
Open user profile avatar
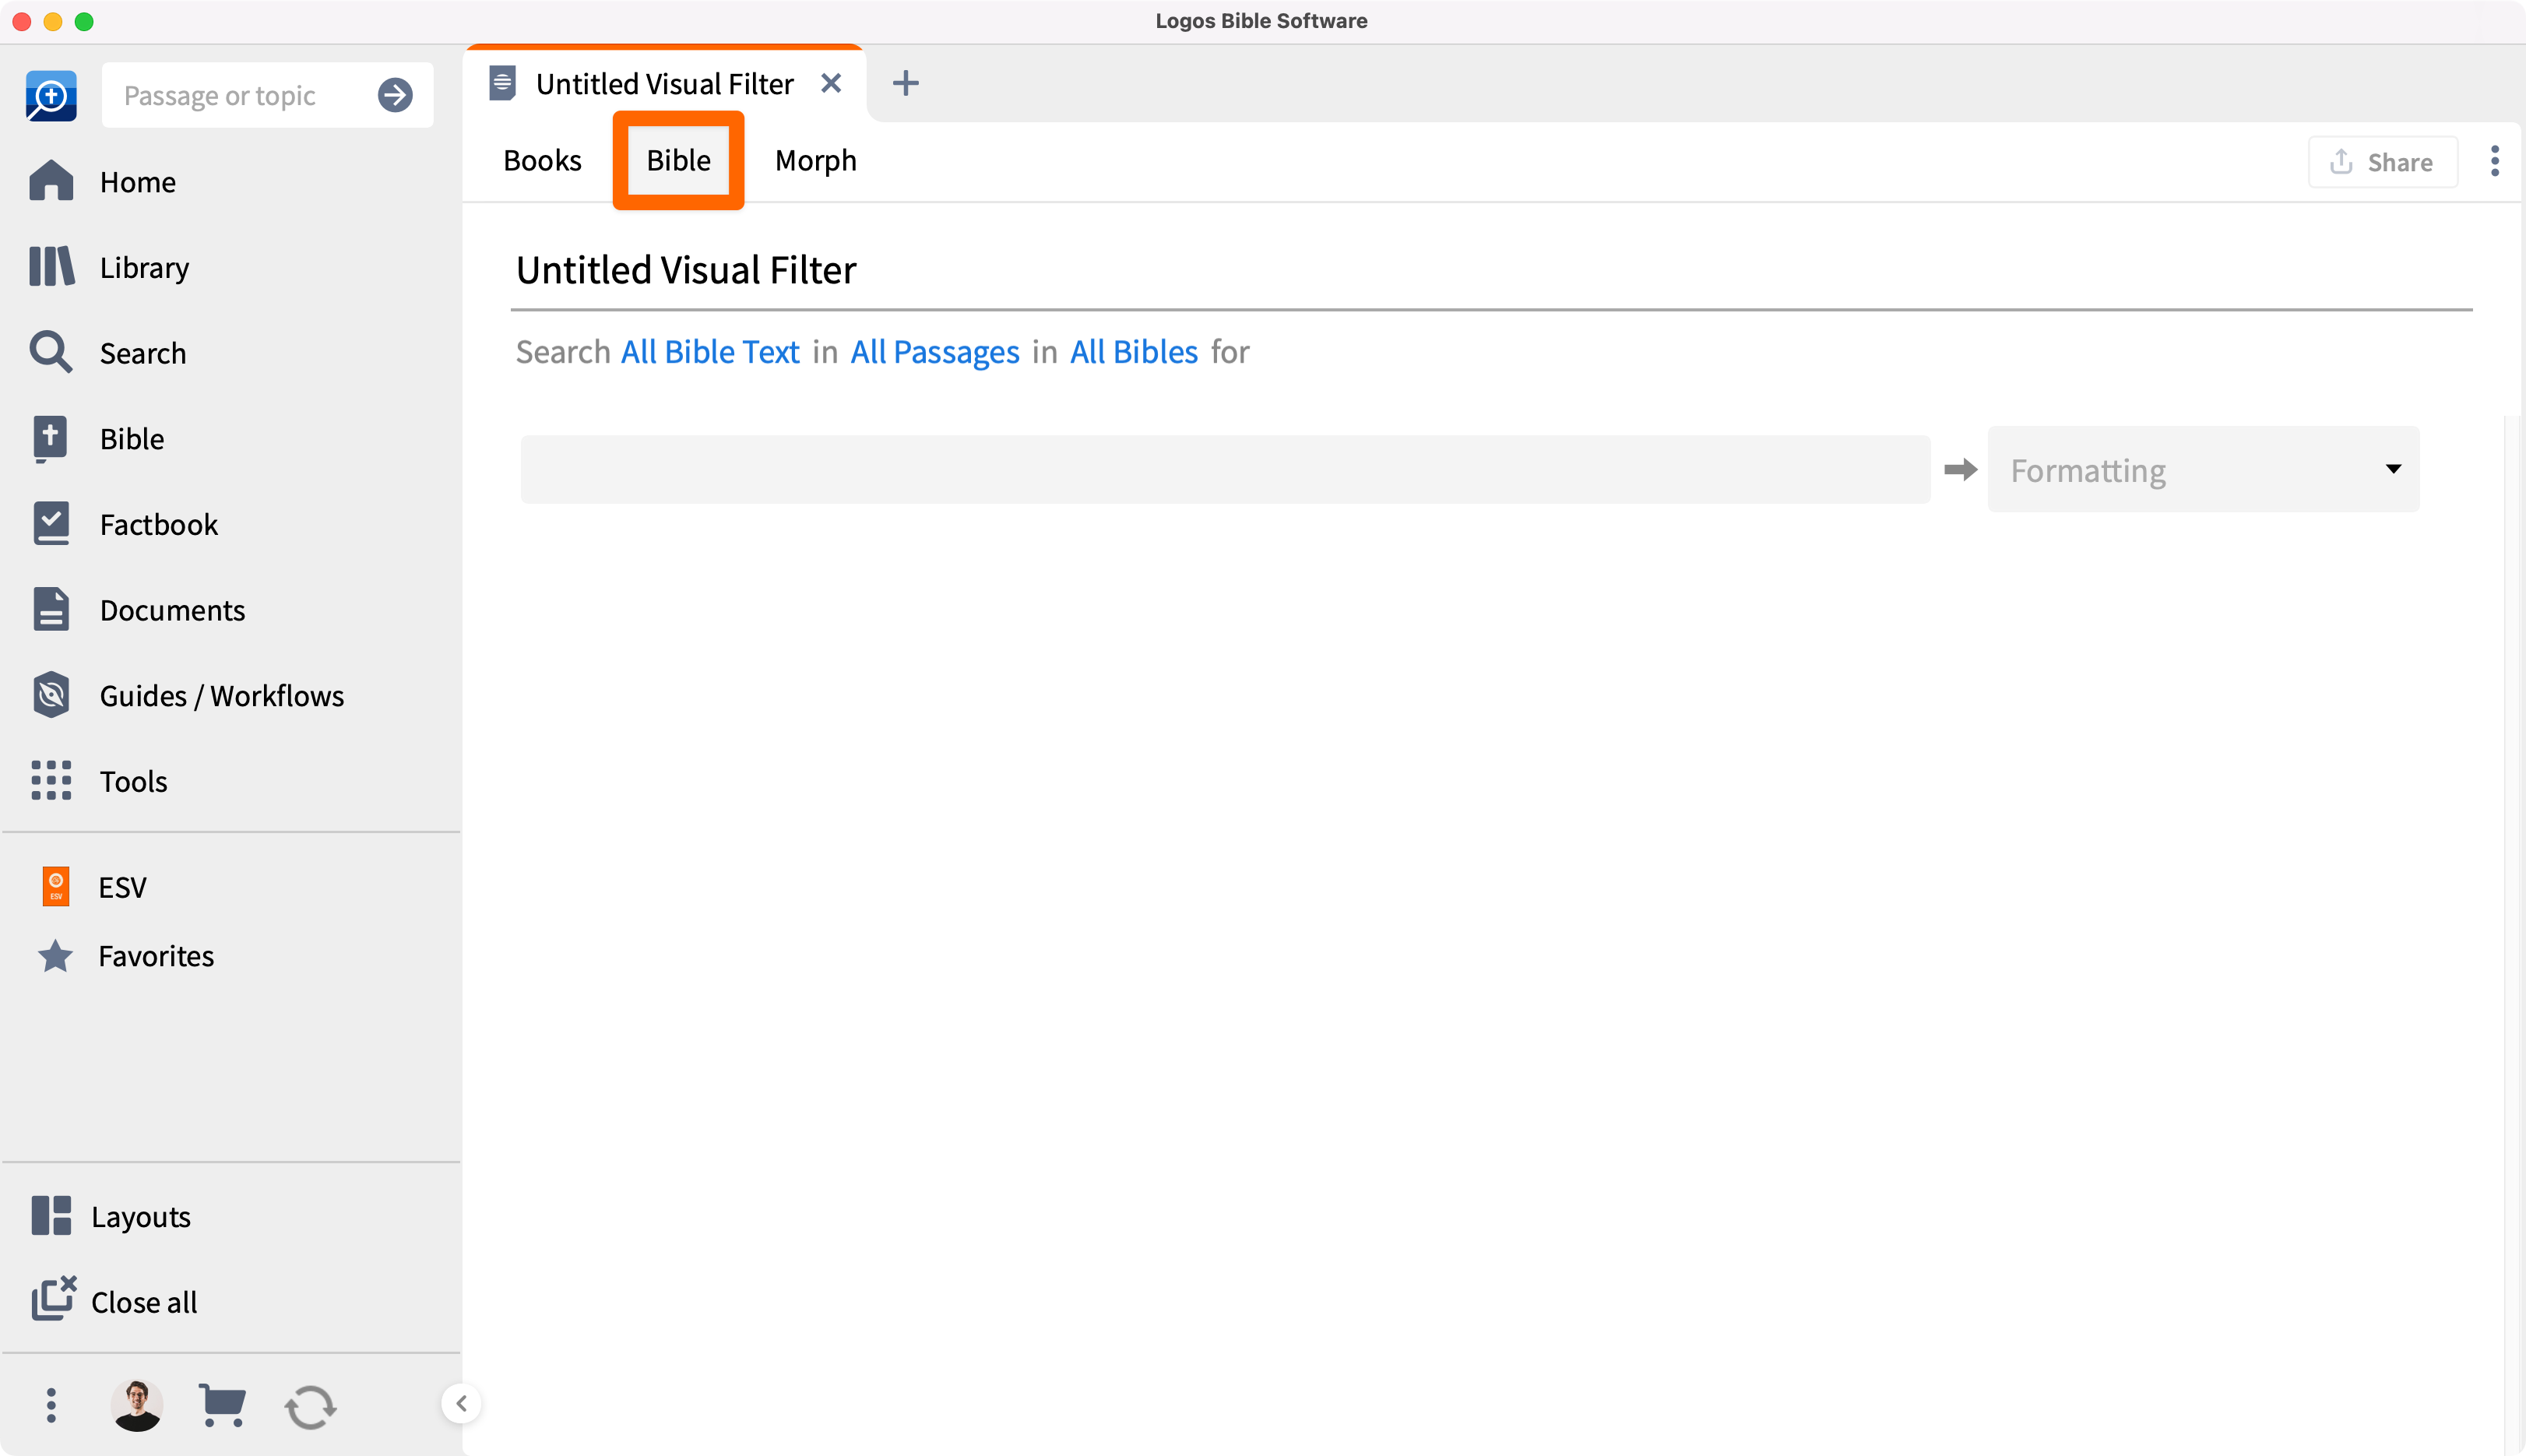click(137, 1405)
